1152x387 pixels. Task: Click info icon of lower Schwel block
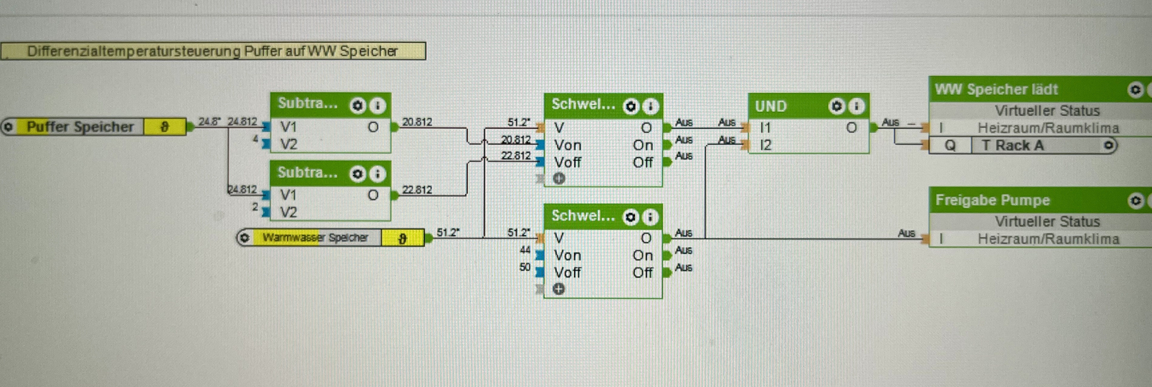[x=650, y=217]
